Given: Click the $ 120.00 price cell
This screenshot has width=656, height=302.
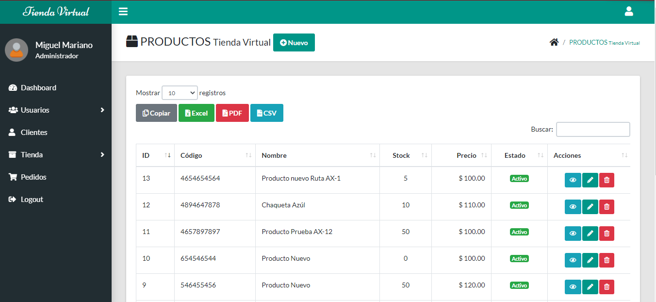Looking at the screenshot, I should (461, 287).
